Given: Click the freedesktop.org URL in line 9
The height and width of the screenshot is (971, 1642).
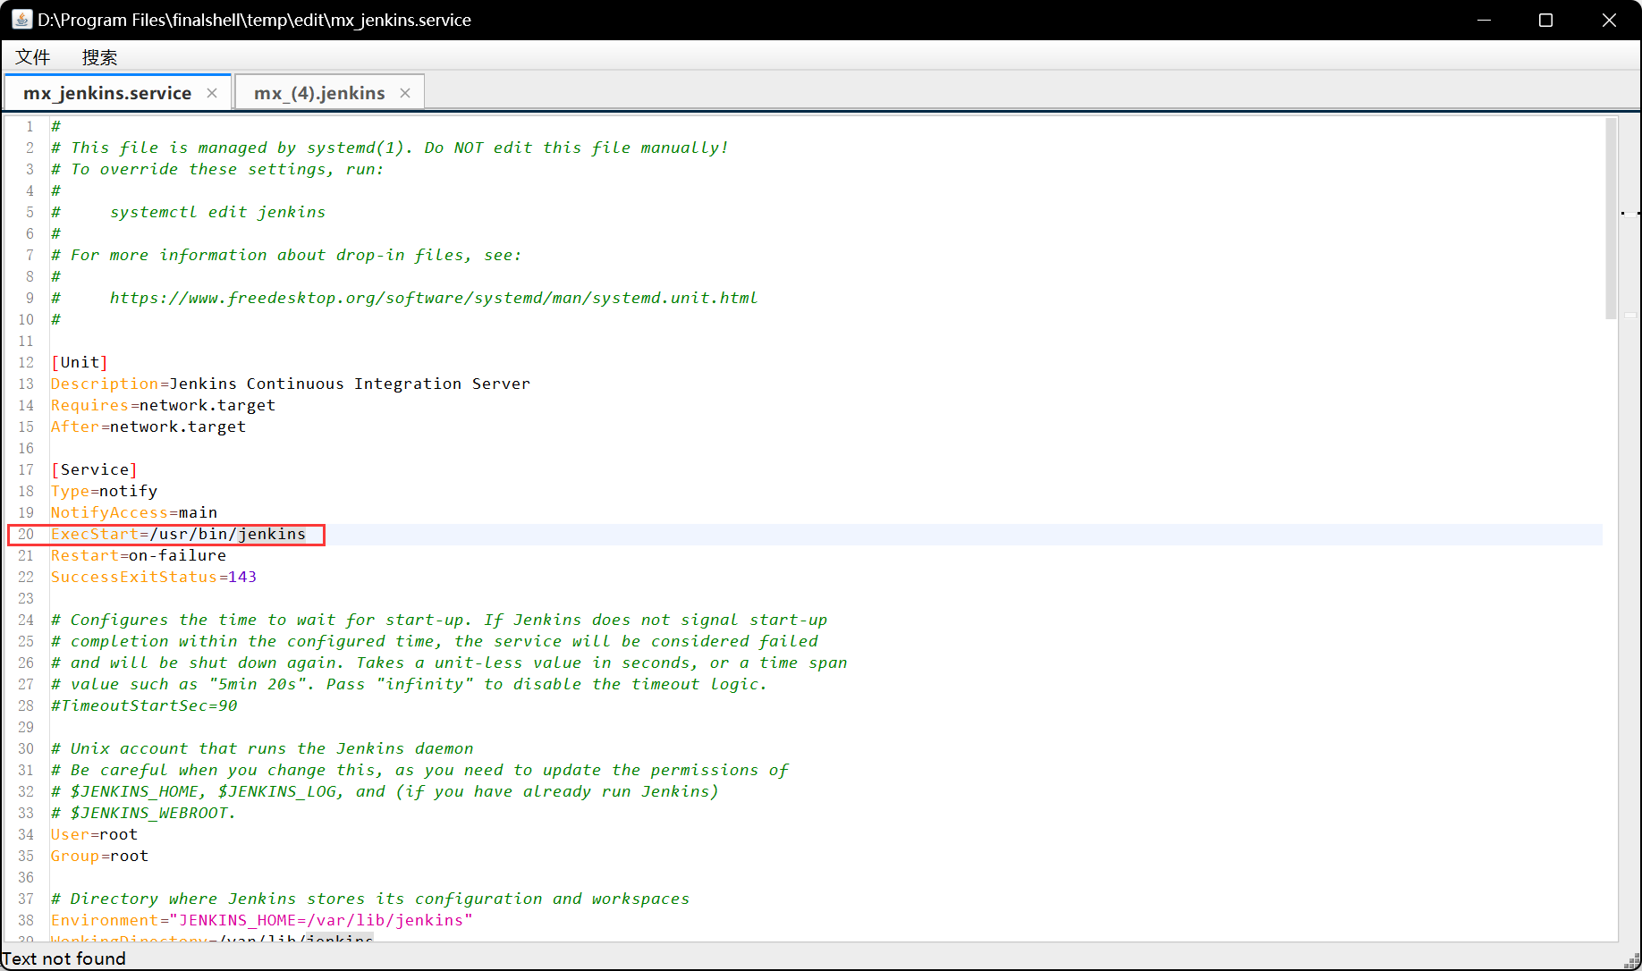Looking at the screenshot, I should pyautogui.click(x=433, y=298).
